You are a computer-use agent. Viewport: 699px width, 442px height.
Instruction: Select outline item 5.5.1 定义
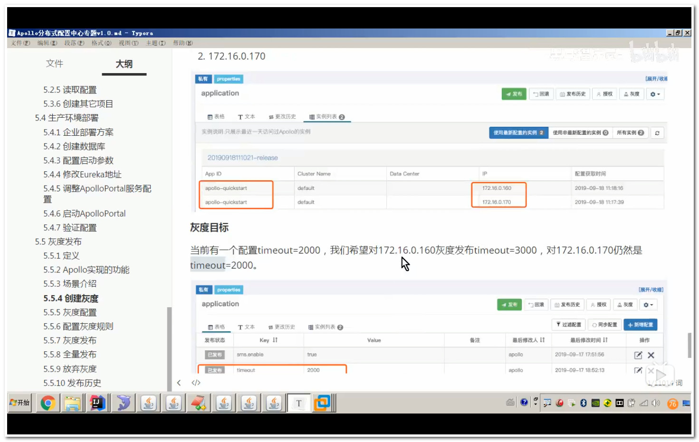tap(61, 255)
